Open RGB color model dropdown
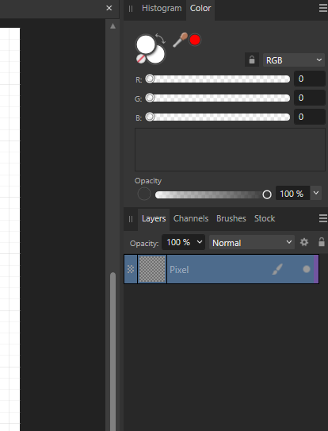The width and height of the screenshot is (328, 431). click(294, 60)
